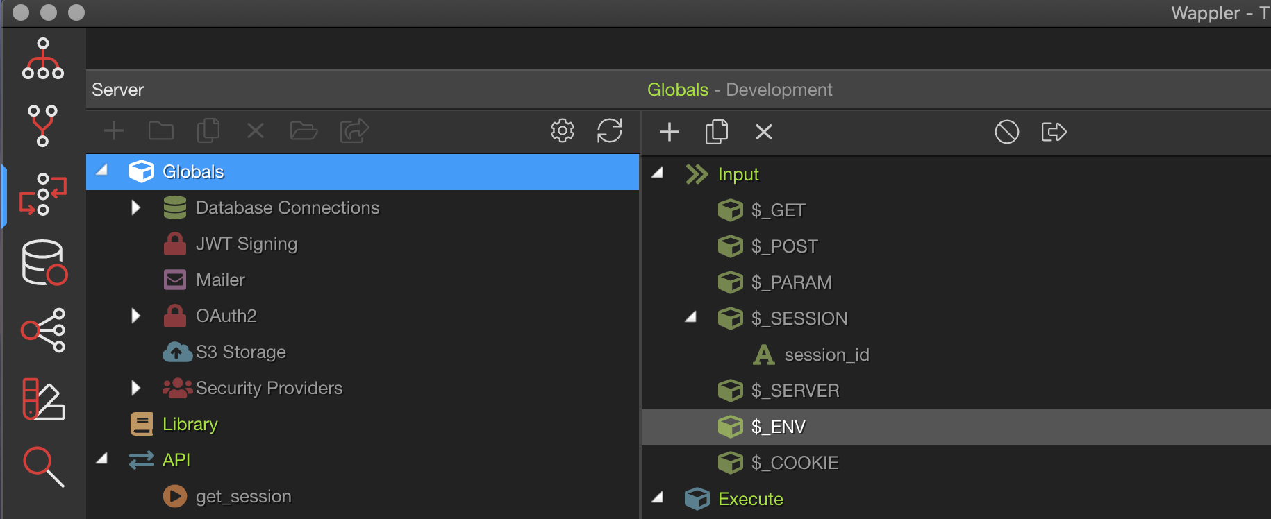Disable the selected step with the circle-slash icon
The width and height of the screenshot is (1271, 519).
point(1007,132)
